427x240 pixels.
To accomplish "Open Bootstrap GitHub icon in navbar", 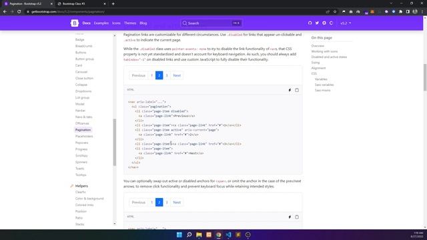I will (310, 23).
